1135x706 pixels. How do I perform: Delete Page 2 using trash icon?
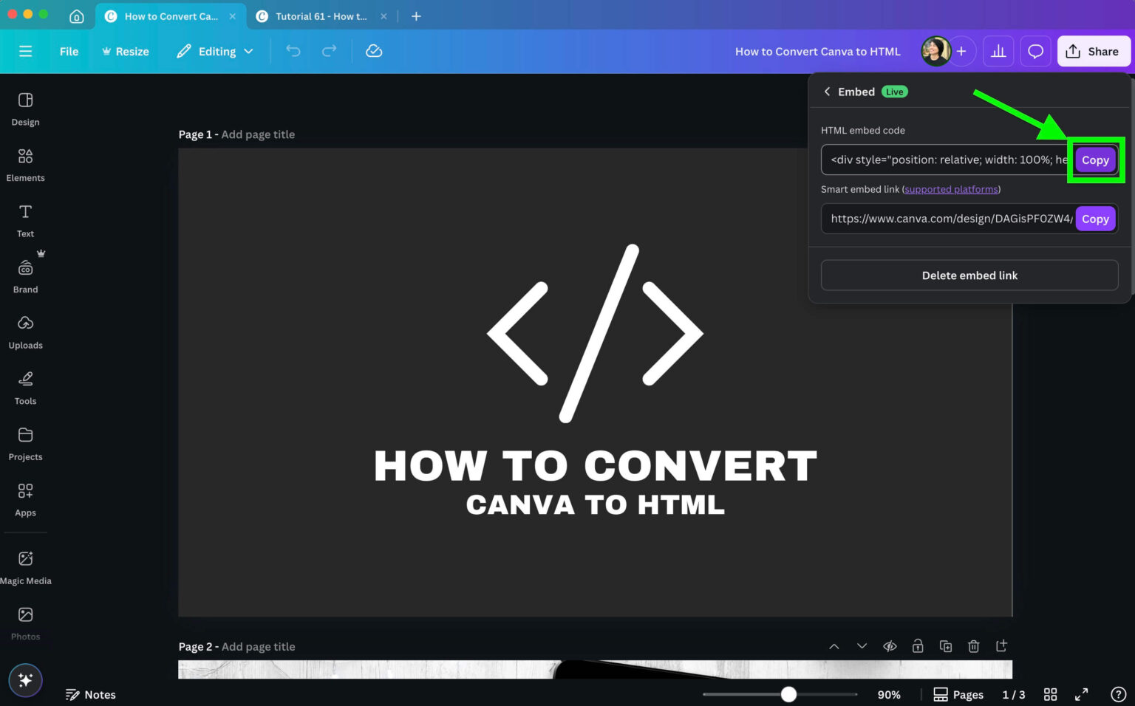(973, 645)
